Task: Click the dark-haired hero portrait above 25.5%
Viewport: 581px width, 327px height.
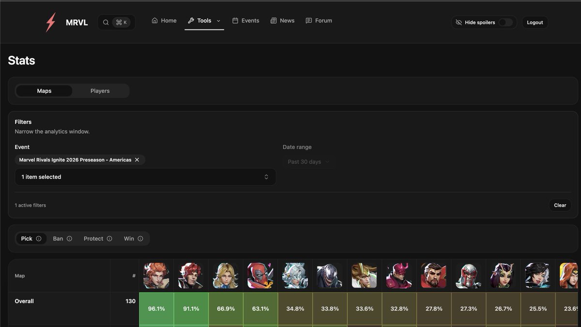Action: 537,276
